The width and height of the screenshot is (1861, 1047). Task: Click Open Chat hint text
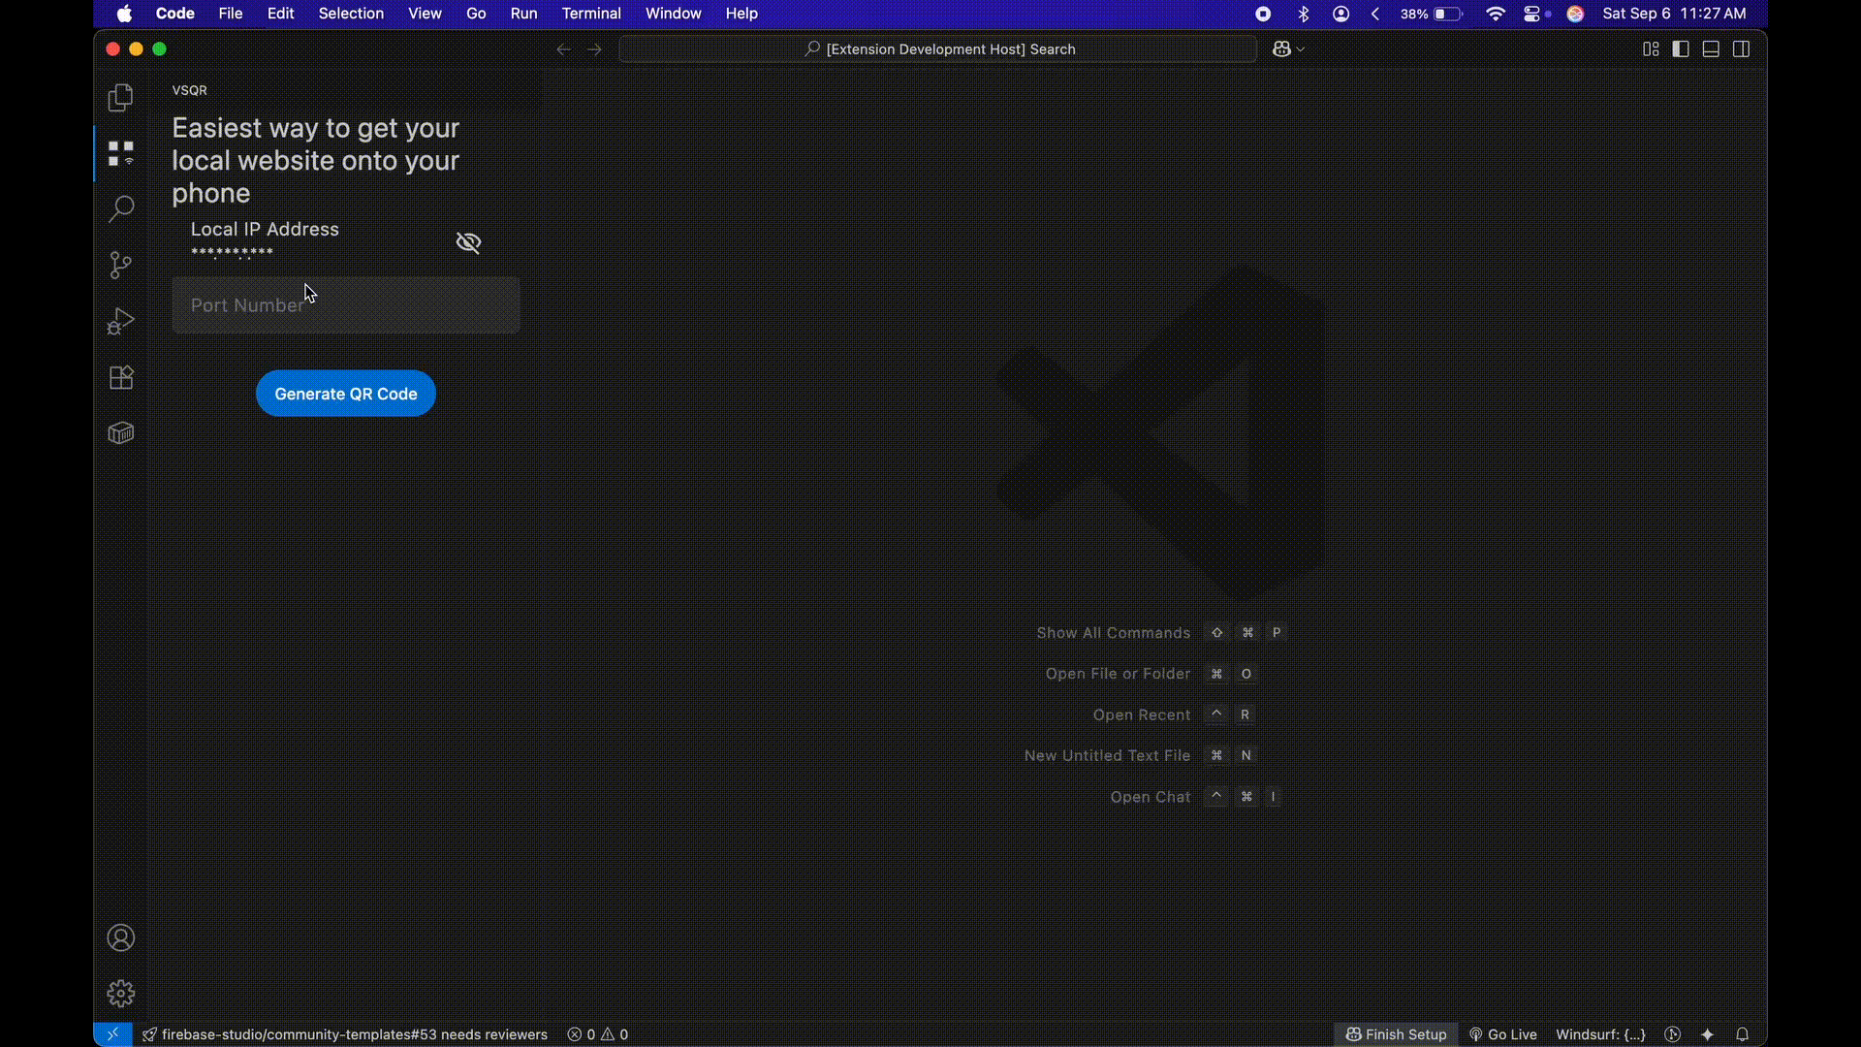[x=1150, y=797]
